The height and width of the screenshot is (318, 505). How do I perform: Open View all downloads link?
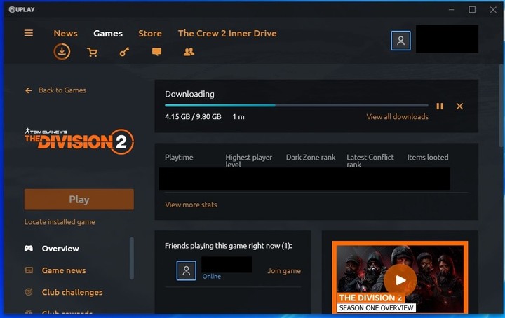pyautogui.click(x=397, y=117)
